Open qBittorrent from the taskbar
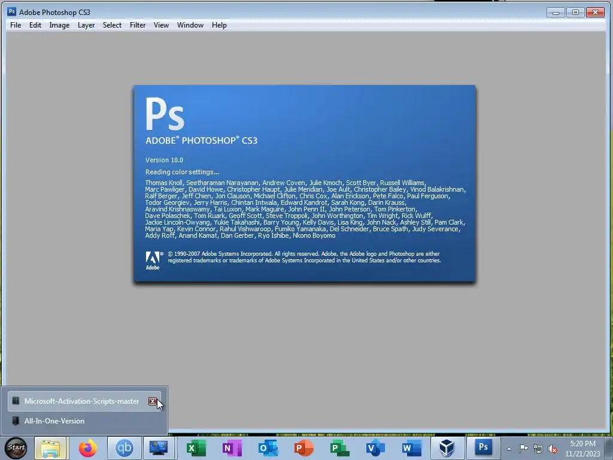Image resolution: width=613 pixels, height=460 pixels. [x=125, y=448]
